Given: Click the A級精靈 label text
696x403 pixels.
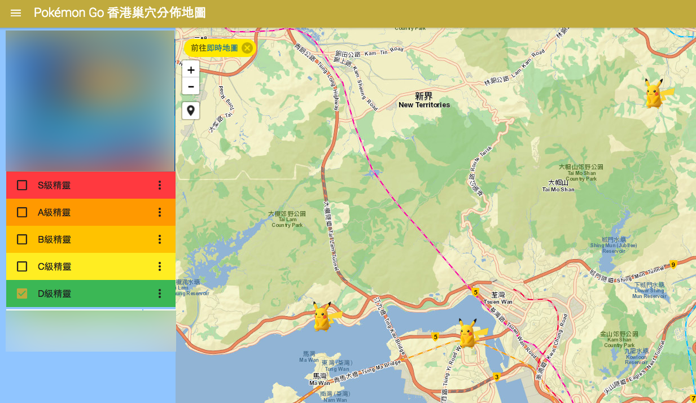Looking at the screenshot, I should (54, 212).
